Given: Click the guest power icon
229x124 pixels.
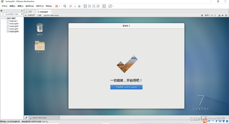Looking at the screenshot, I should [226, 15].
